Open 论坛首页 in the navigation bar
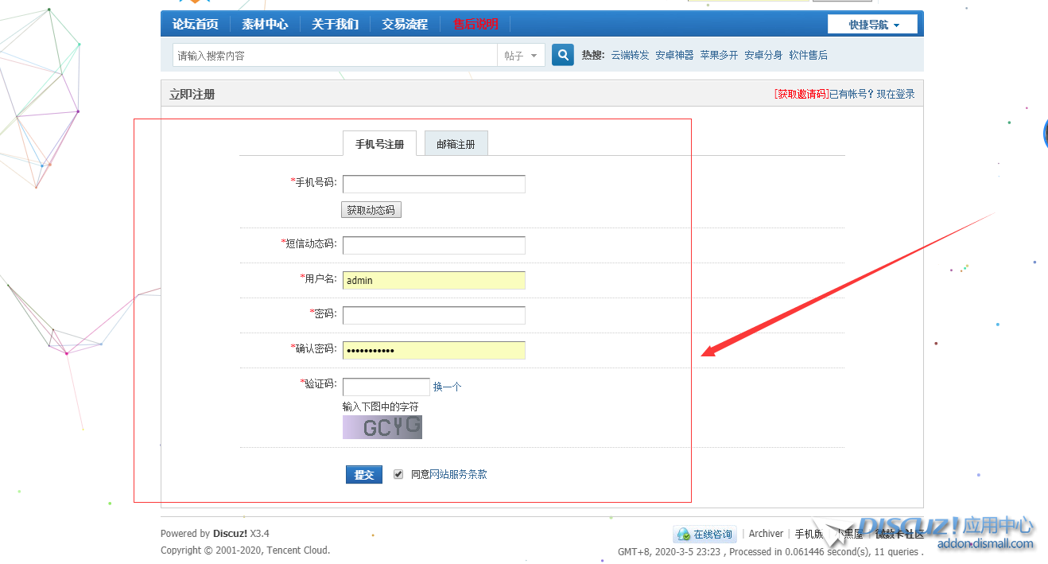 click(x=195, y=24)
